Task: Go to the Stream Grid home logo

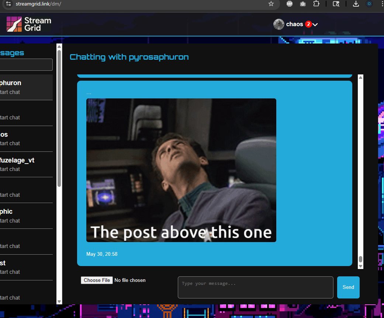Action: click(29, 24)
